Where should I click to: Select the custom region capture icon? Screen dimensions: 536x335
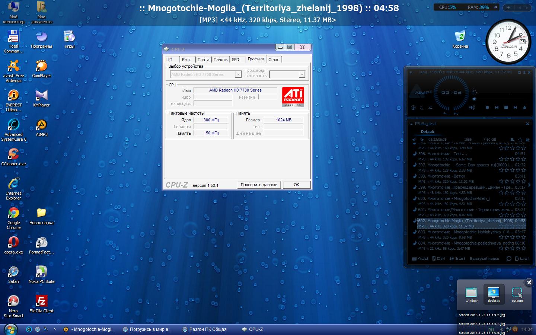517,294
